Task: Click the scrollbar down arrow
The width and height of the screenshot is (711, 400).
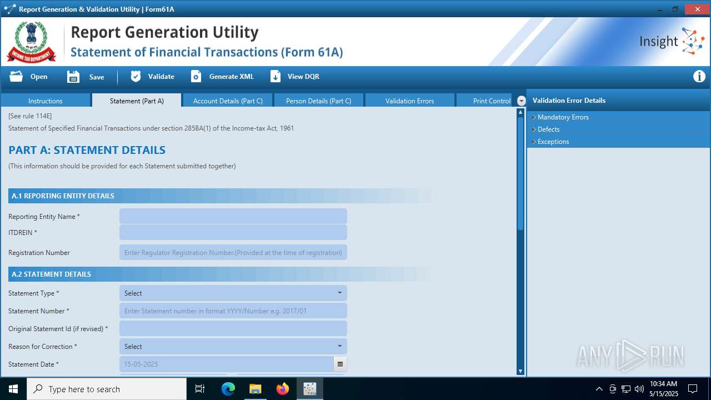Action: (520, 371)
